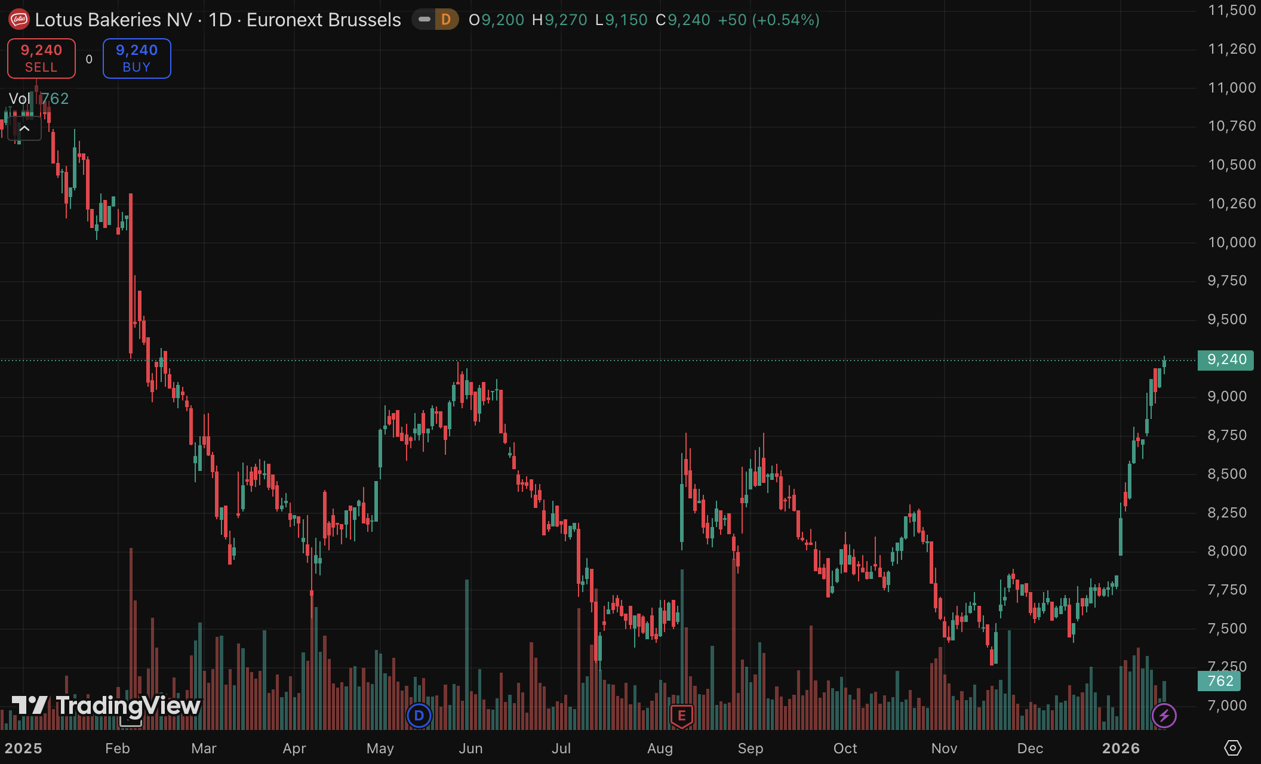Click the orange D delayed-data badge
The width and height of the screenshot is (1261, 764).
coord(446,20)
